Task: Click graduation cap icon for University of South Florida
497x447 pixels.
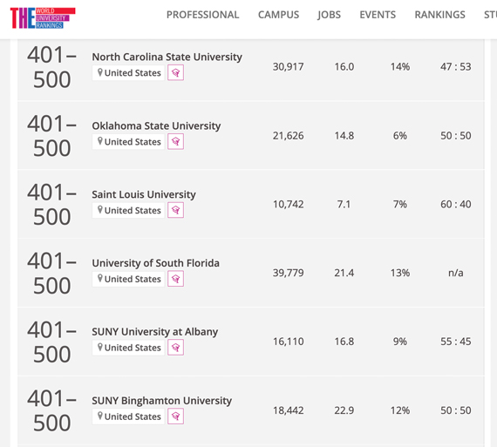Action: [175, 279]
